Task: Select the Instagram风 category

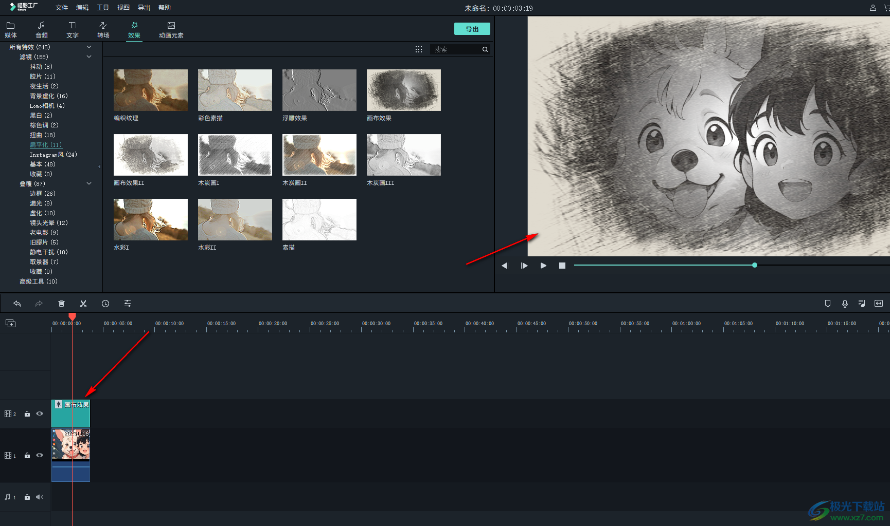Action: coord(54,155)
